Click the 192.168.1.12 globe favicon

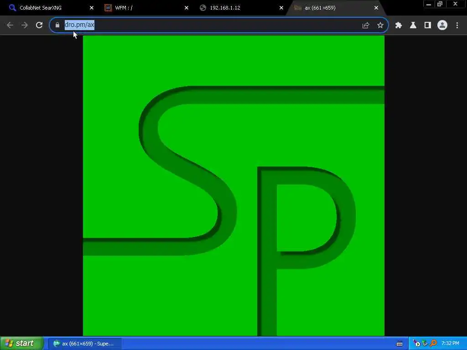point(203,8)
